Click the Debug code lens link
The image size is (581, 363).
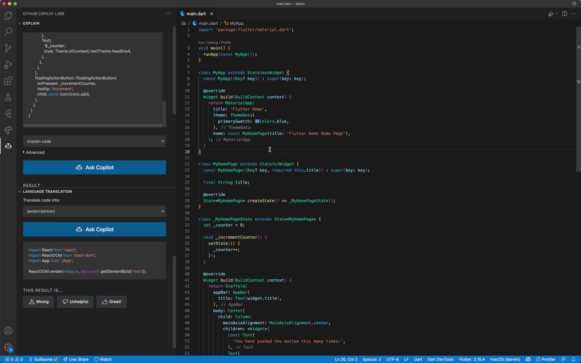(x=213, y=43)
